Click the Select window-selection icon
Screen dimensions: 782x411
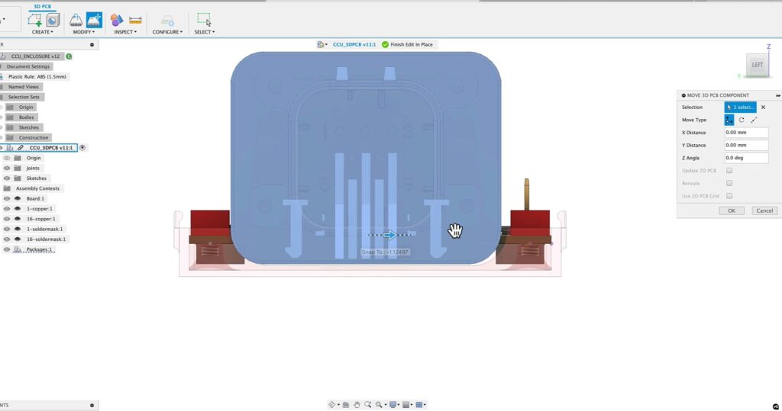coord(204,19)
